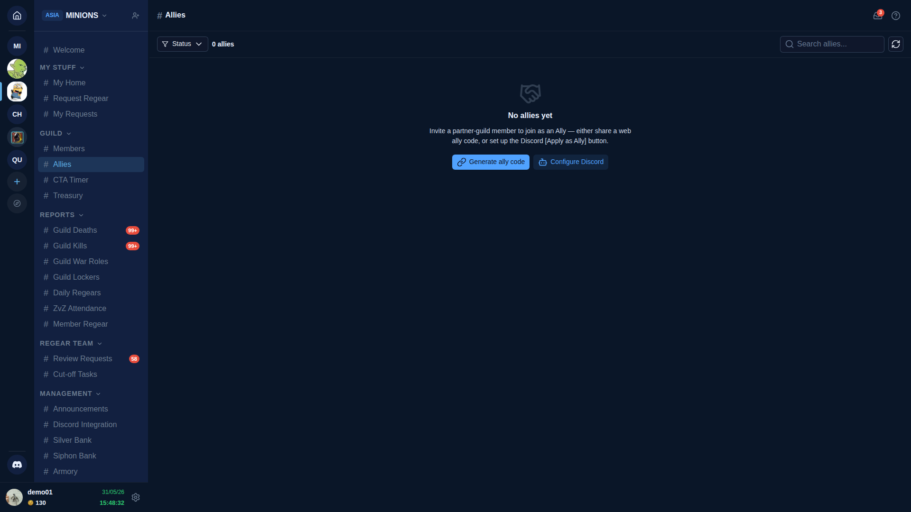
Task: Open Member Regear report
Action: click(91, 324)
